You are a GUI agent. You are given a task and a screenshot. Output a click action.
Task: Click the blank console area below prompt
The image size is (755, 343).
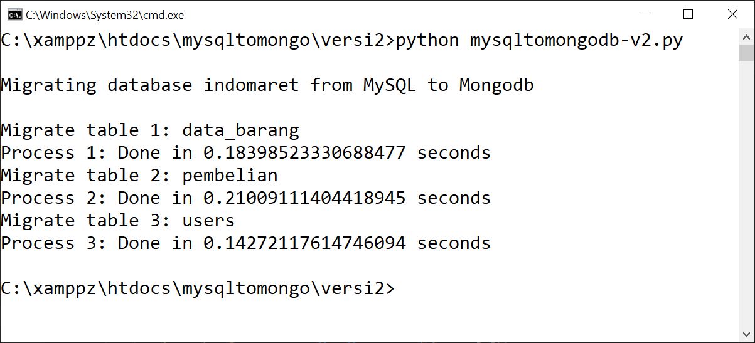[369, 320]
